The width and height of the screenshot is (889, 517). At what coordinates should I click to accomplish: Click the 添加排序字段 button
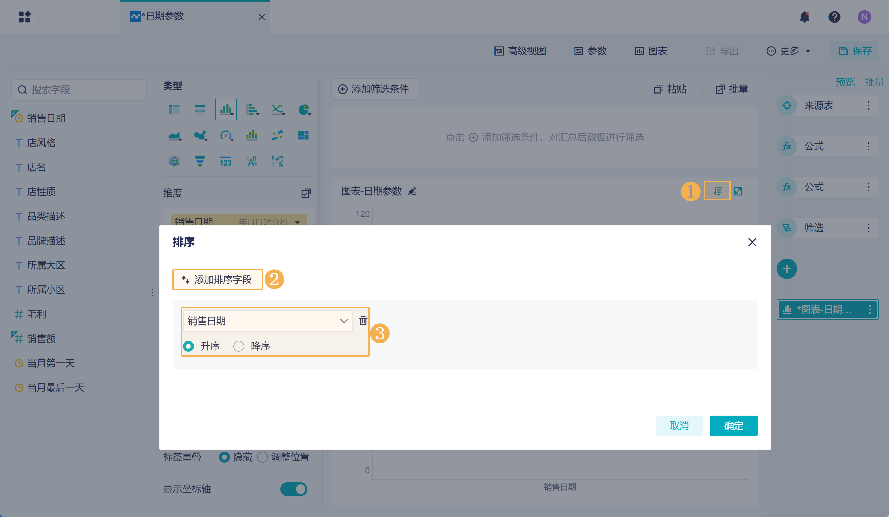[217, 280]
